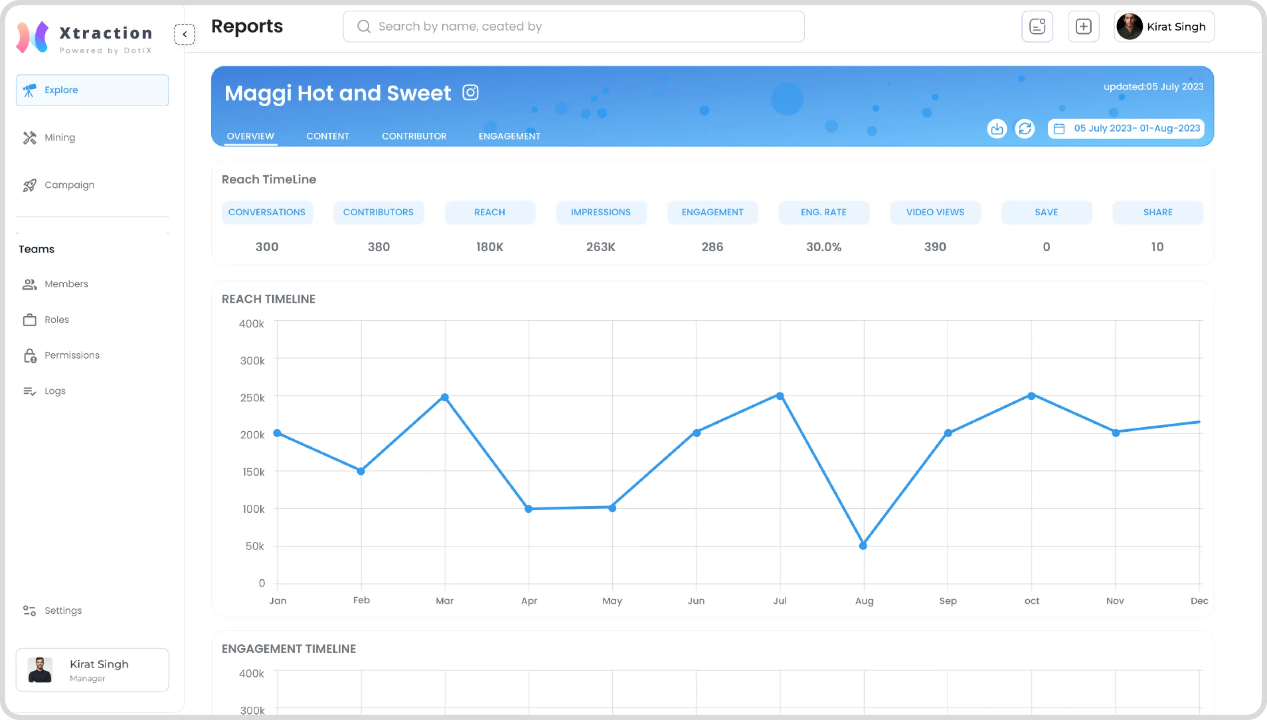This screenshot has height=720, width=1267.
Task: Open Logs from the Teams sidebar
Action: (x=54, y=391)
